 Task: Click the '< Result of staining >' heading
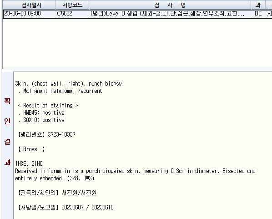(x=48, y=106)
